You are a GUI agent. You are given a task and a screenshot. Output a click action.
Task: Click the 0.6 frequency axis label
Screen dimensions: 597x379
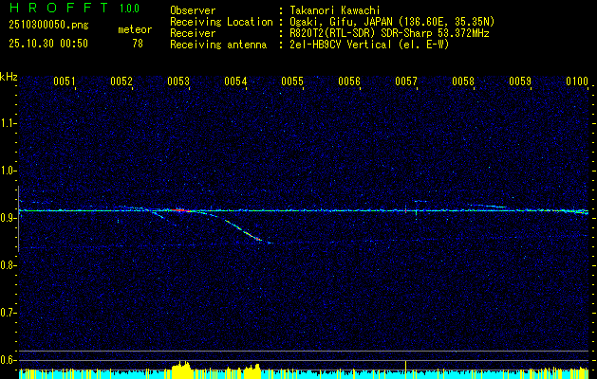pos(9,359)
